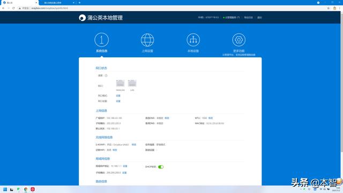Screen dimensions: 343x193
Task: Click the 局域网信息 section heading
Action: 102,159
